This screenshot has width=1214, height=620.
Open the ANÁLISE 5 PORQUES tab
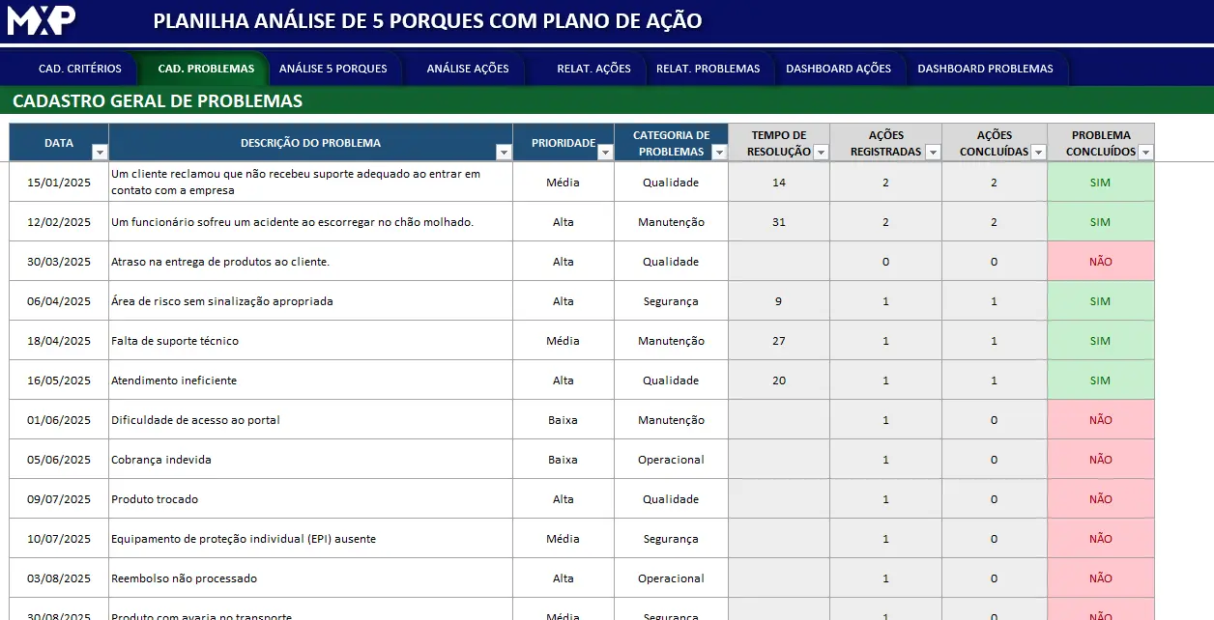(333, 69)
